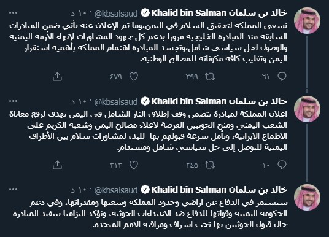Click the timestamp of the first tweet
This screenshot has width=329, height=237.
[x=79, y=14]
